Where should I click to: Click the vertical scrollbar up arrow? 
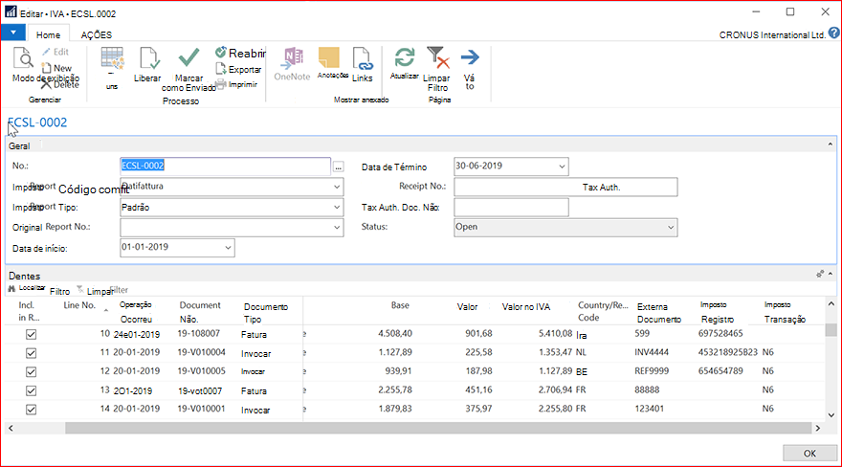pos(831,303)
